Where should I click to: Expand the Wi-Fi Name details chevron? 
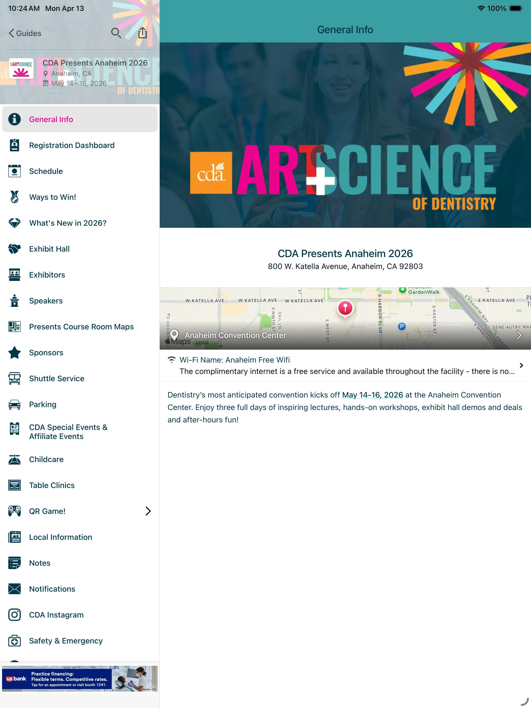[x=521, y=365]
